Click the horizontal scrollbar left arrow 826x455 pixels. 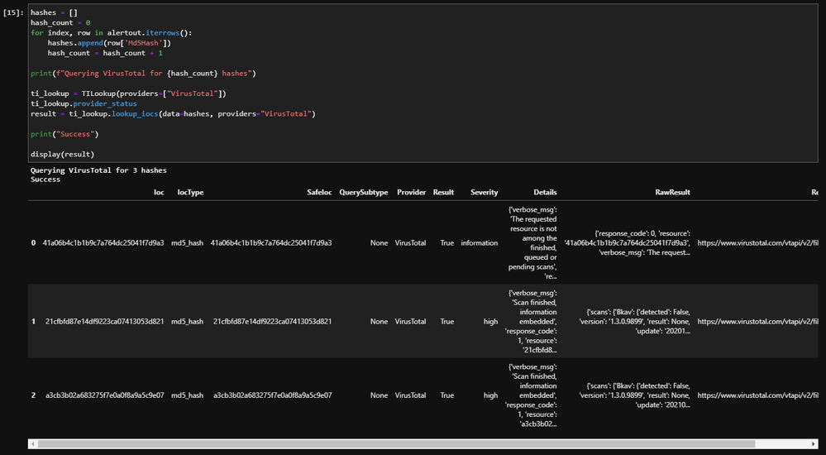[x=33, y=444]
